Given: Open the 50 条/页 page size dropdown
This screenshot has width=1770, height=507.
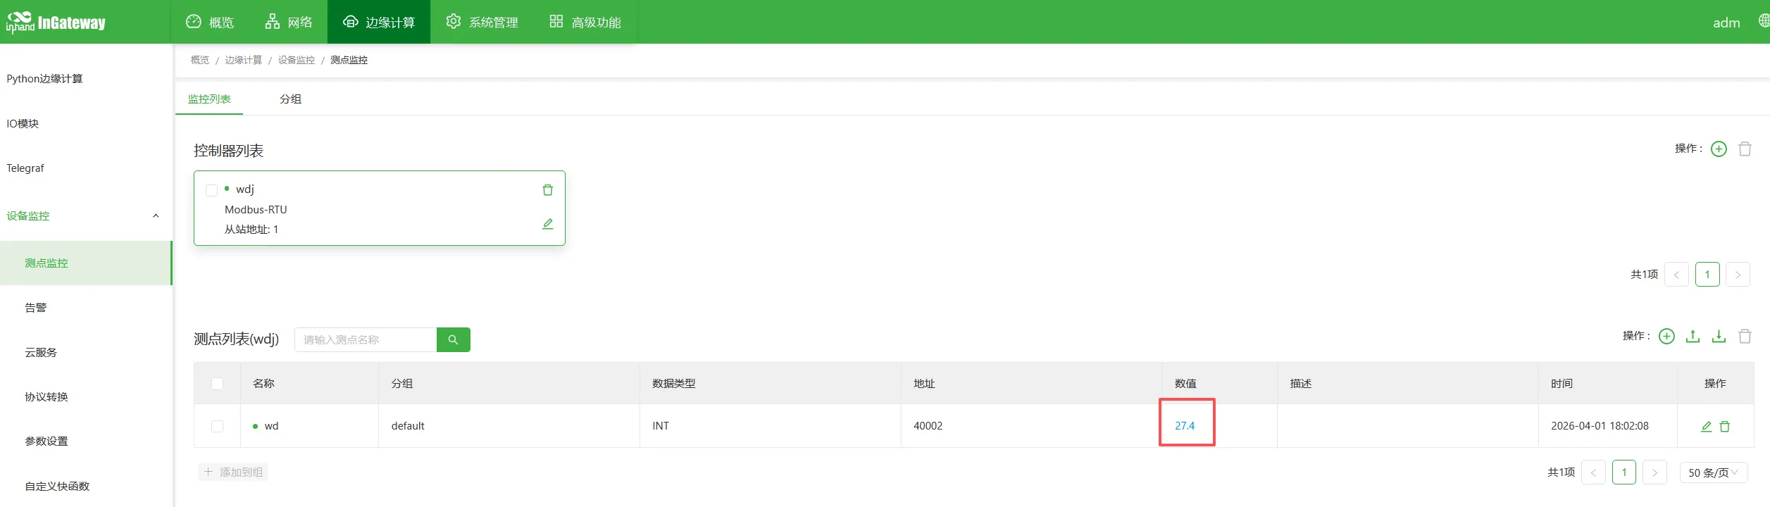Looking at the screenshot, I should click(1714, 472).
